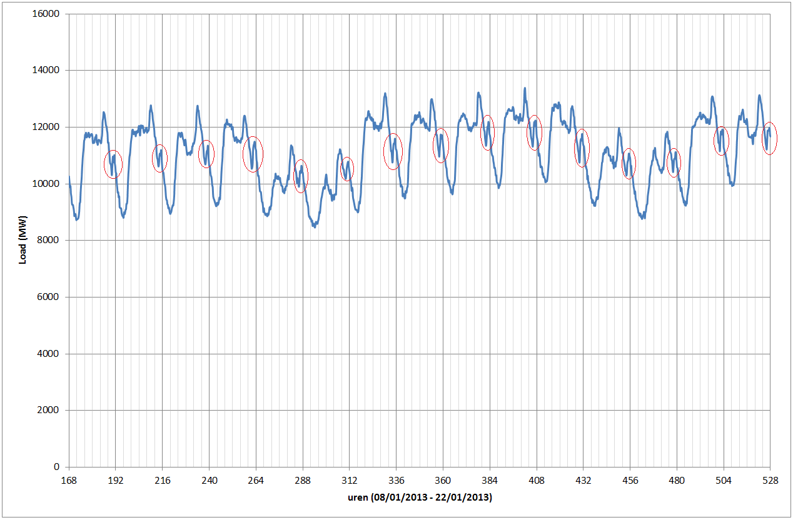Select the red circle above hour 408
793x520 pixels.
tap(533, 132)
